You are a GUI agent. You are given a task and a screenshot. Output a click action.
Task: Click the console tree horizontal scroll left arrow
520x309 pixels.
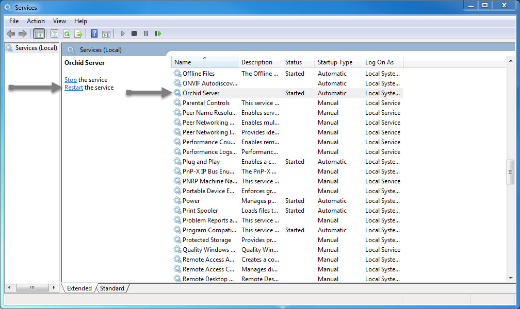[x=9, y=287]
